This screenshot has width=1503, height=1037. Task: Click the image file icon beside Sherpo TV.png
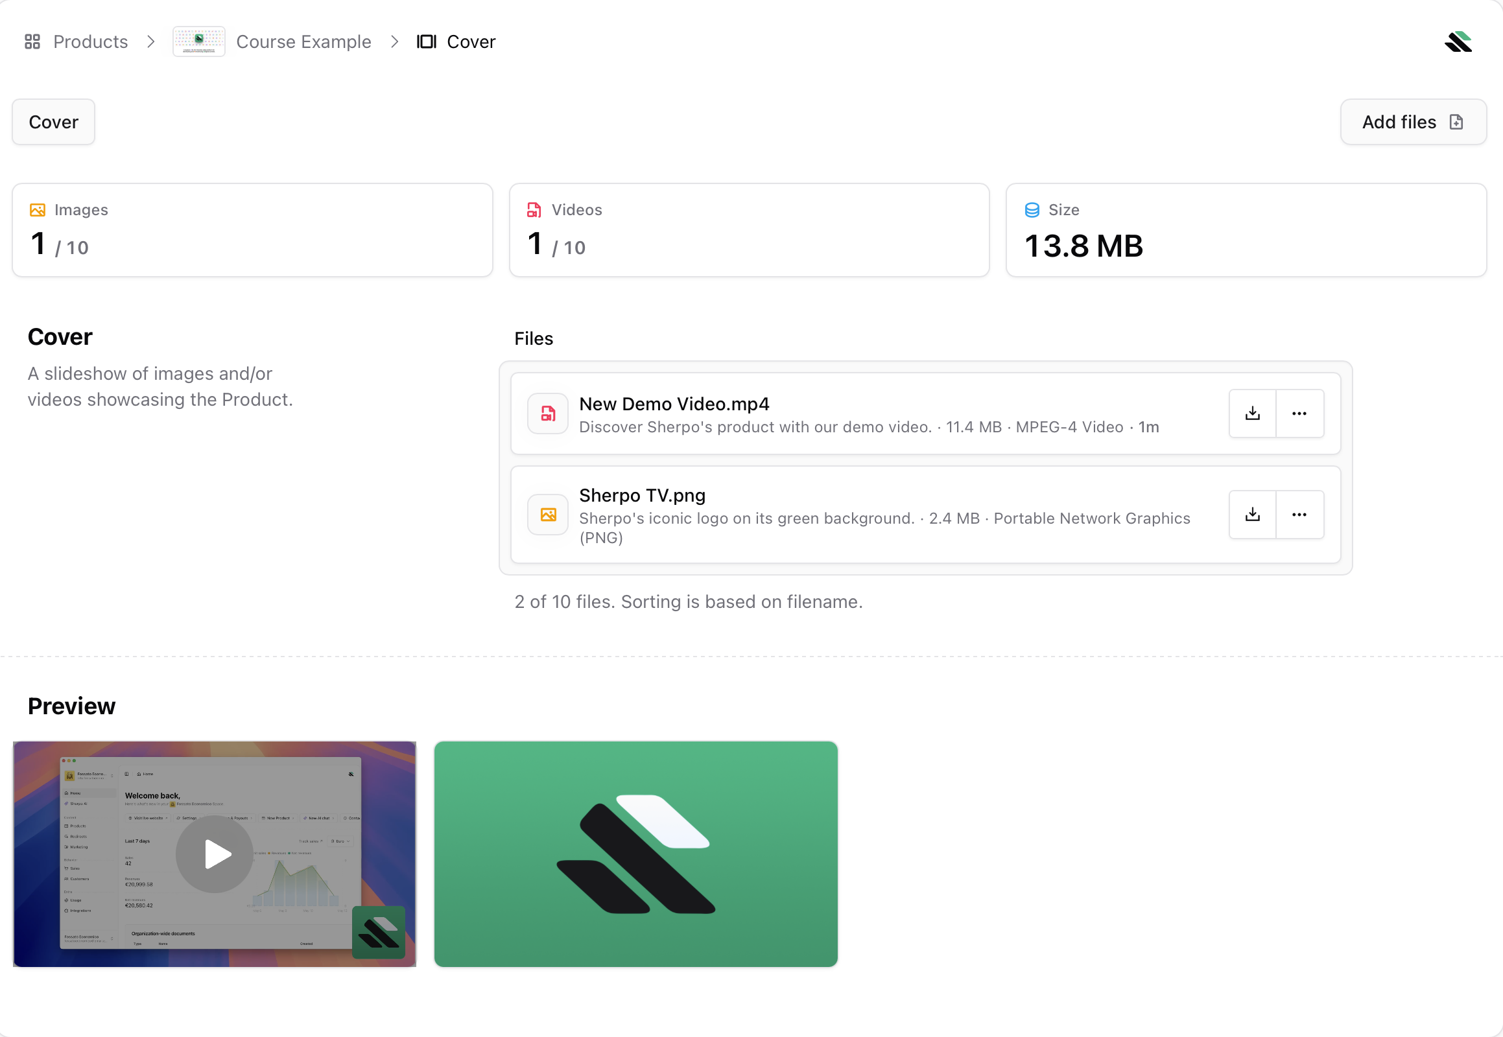[547, 514]
